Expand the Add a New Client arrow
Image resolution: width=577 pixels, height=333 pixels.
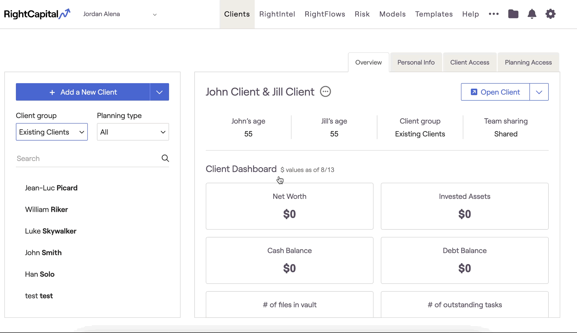point(159,92)
